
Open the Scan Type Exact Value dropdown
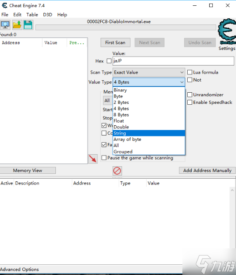149,72
